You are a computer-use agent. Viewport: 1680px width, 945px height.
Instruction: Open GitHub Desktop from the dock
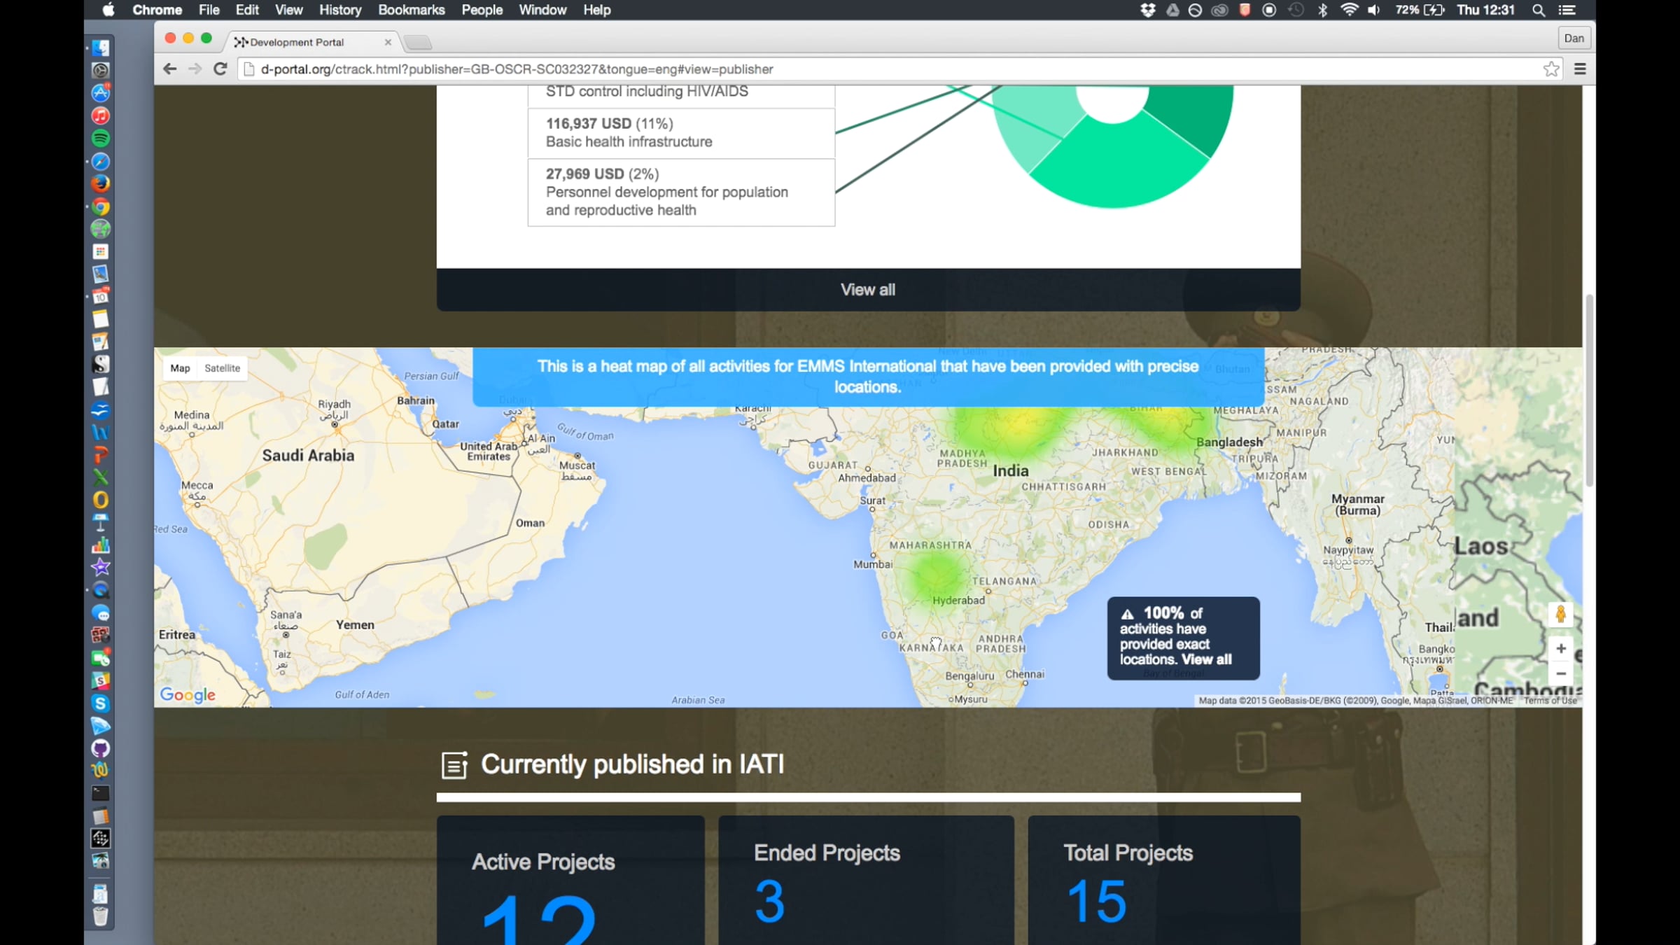(101, 748)
